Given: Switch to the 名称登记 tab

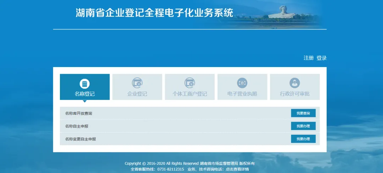Looking at the screenshot, I should coord(85,87).
